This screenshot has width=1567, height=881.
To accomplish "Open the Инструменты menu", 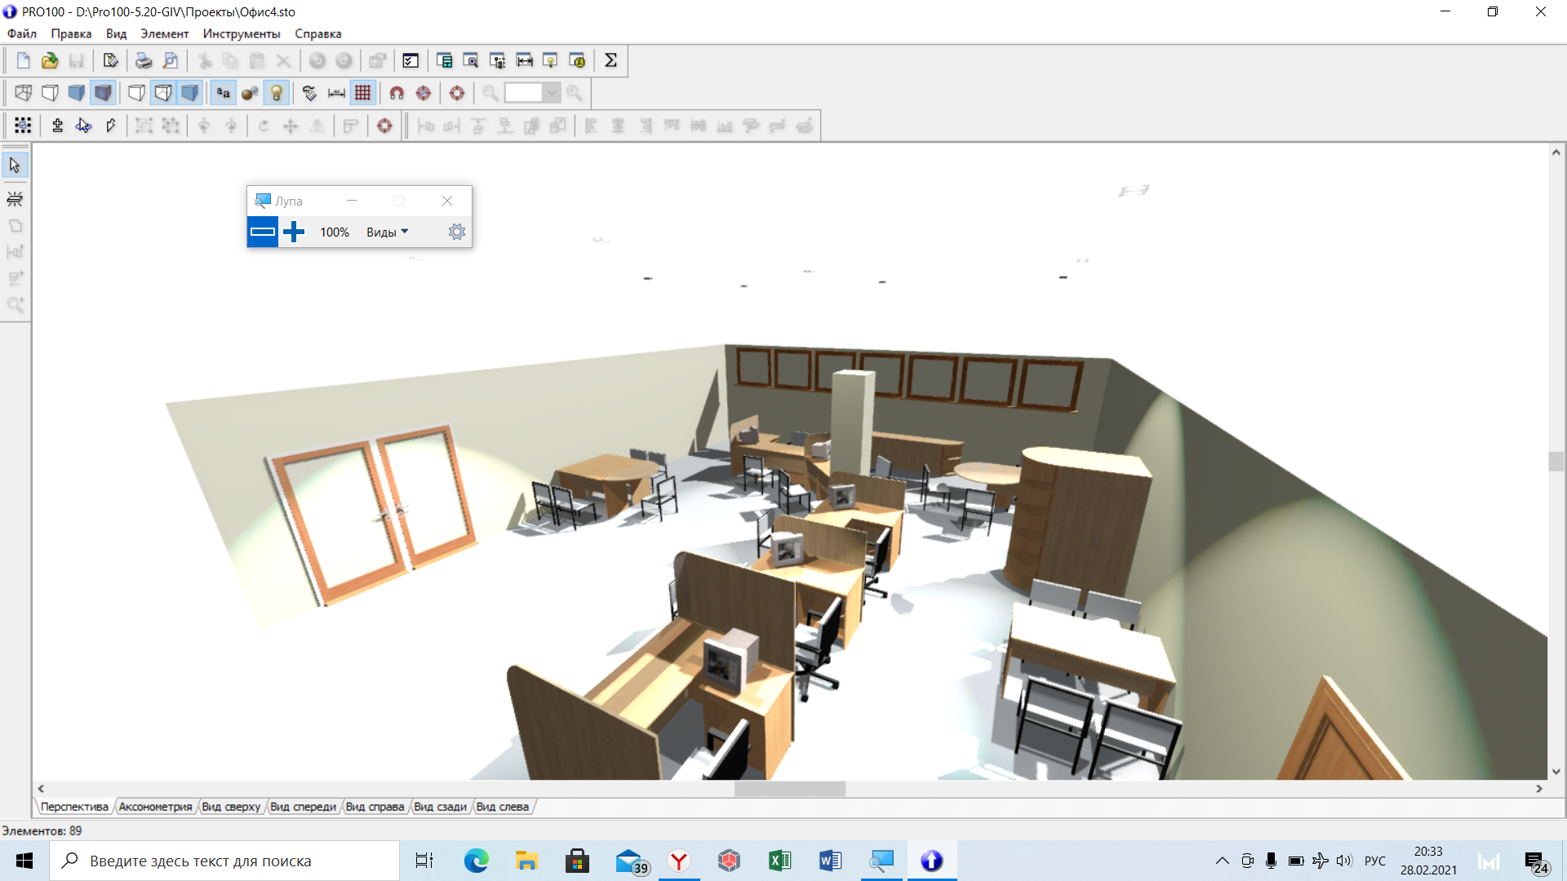I will coord(242,33).
